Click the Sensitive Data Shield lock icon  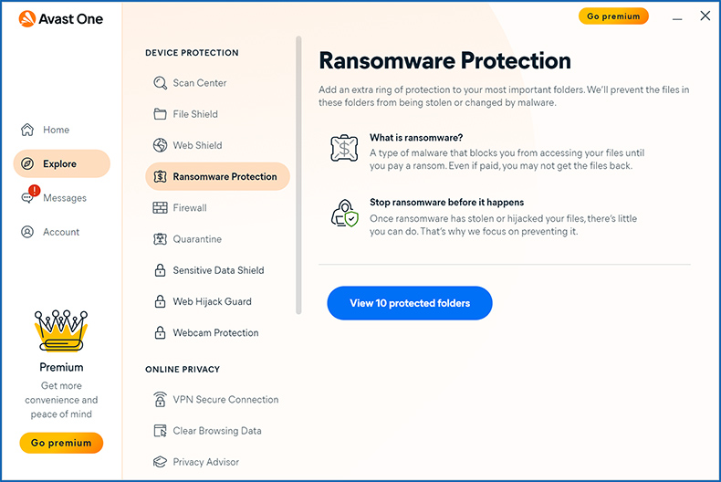(160, 270)
